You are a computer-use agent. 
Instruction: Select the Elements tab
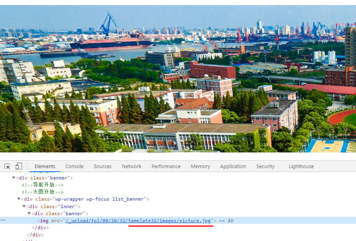point(45,166)
